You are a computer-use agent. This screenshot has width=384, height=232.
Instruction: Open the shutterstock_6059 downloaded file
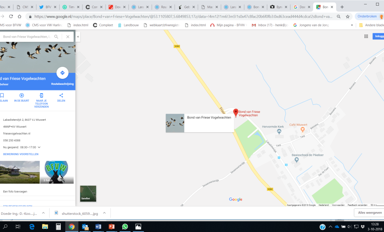point(76,213)
